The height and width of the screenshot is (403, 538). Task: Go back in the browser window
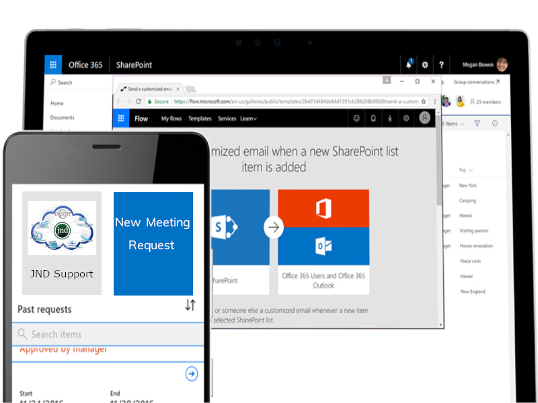[x=120, y=101]
